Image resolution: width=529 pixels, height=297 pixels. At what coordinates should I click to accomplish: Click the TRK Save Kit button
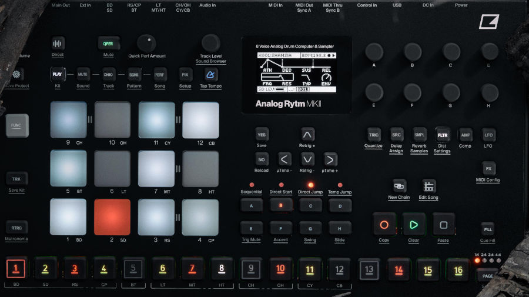(16, 179)
